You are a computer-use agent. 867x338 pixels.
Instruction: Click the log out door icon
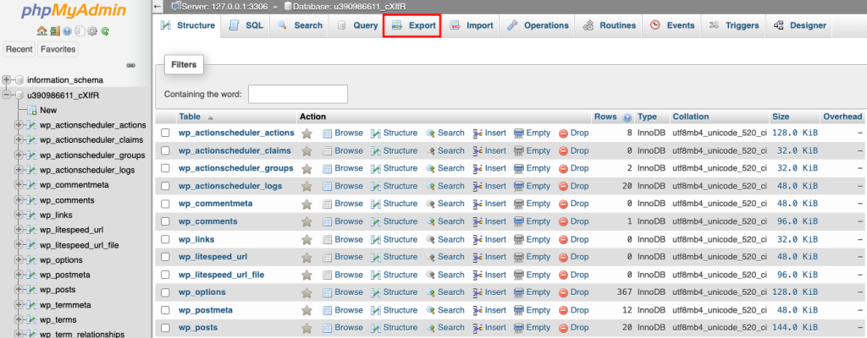point(54,31)
